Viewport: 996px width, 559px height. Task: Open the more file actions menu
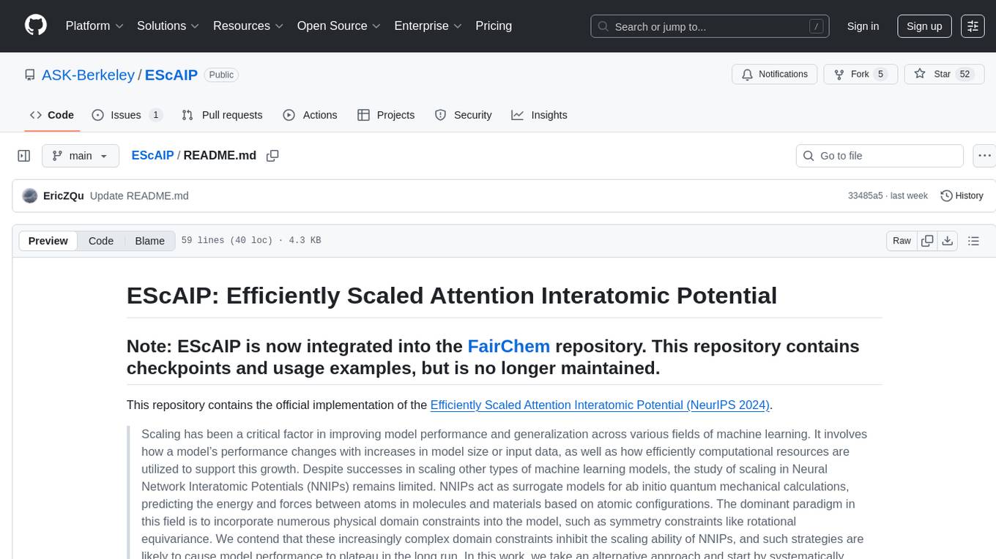(984, 156)
